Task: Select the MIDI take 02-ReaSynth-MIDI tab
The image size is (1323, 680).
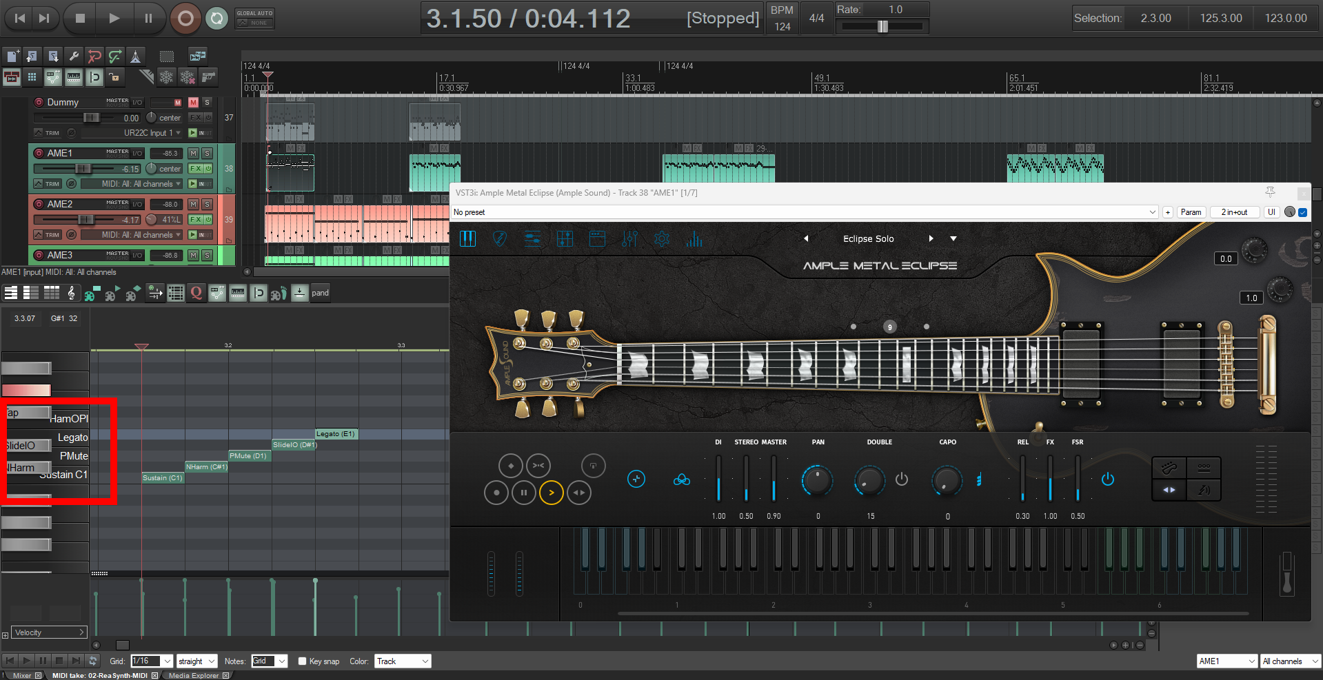Action: point(100,675)
